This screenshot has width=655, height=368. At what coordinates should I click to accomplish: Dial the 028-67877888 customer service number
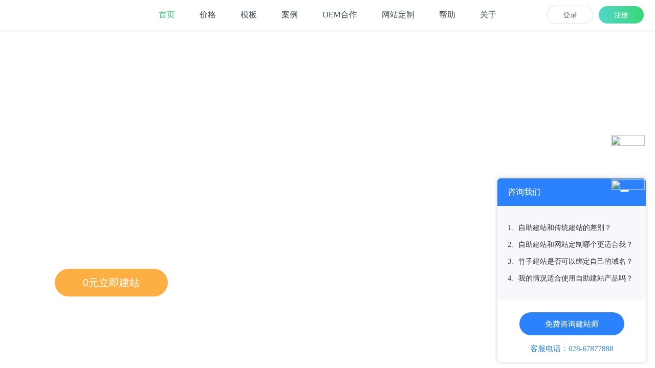pyautogui.click(x=591, y=349)
